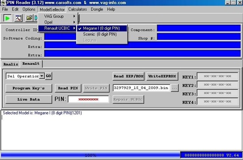
Task: Click the open folder toolbar icon
Action: pos(29,18)
